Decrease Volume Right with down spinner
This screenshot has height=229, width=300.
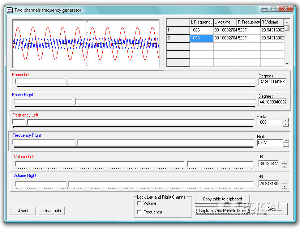(284, 186)
